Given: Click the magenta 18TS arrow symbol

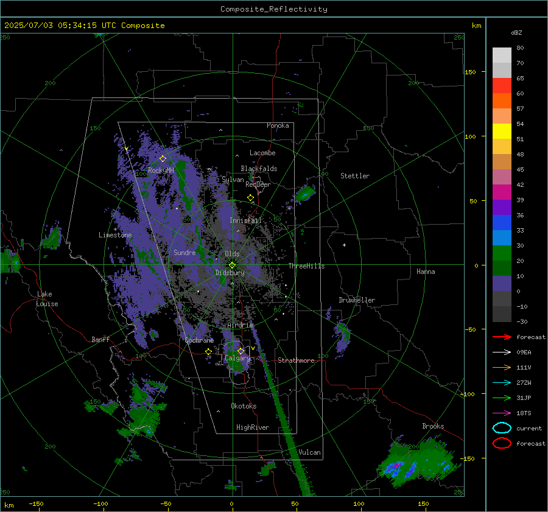Looking at the screenshot, I should click(x=502, y=413).
